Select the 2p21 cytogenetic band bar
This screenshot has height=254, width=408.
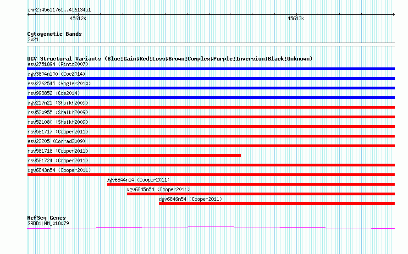pos(211,44)
